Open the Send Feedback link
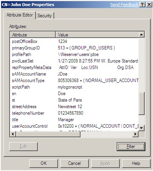 tap(124, 5)
